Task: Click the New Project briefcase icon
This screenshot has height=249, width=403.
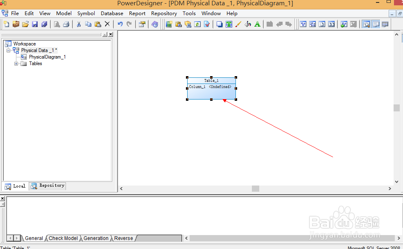Action: [x=16, y=24]
